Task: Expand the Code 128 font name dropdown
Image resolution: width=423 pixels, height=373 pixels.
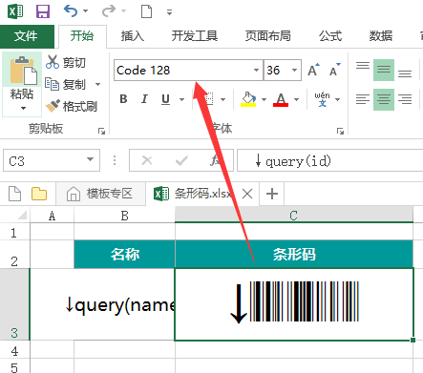Action: pyautogui.click(x=256, y=70)
